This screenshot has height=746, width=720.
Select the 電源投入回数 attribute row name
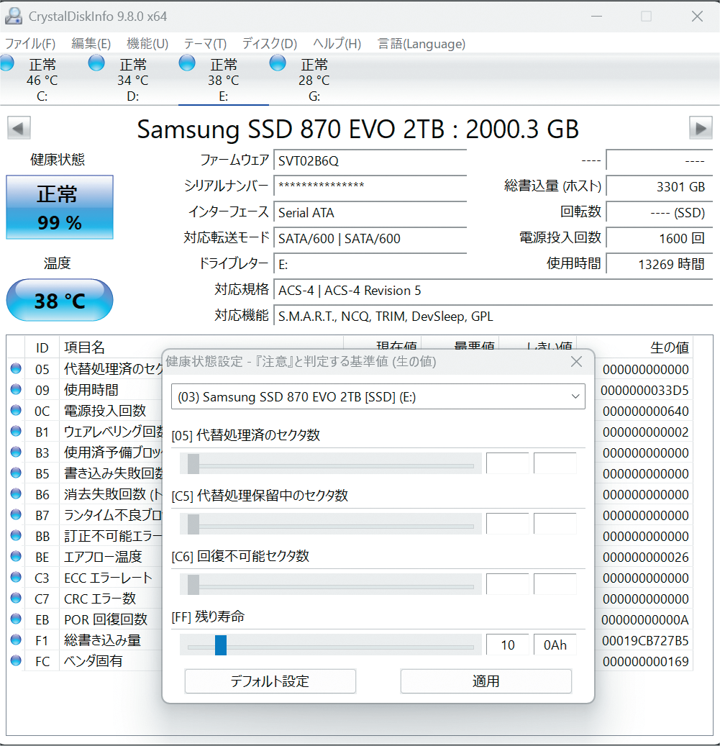click(x=105, y=411)
